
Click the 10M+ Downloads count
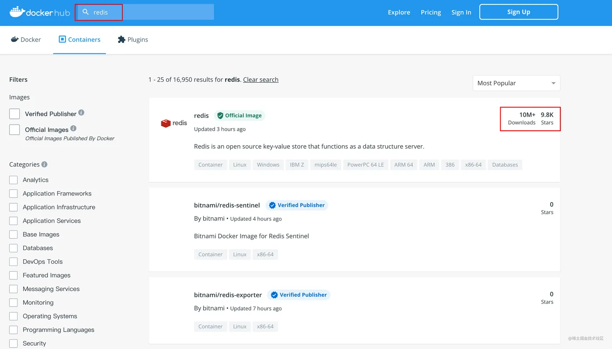522,119
